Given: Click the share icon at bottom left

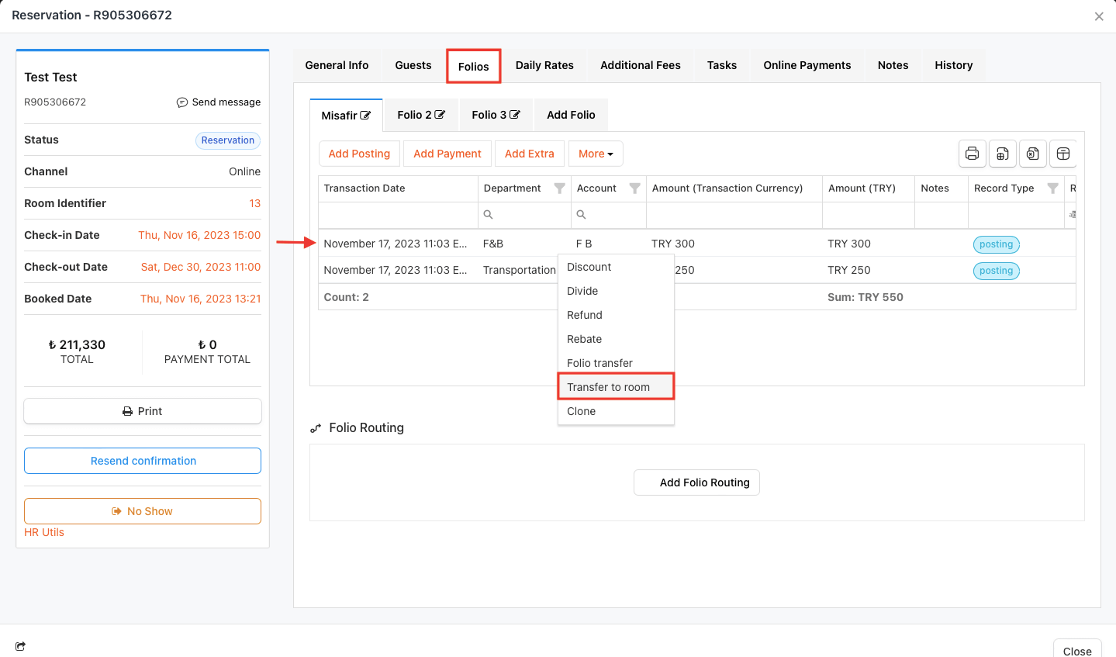Looking at the screenshot, I should 20,646.
